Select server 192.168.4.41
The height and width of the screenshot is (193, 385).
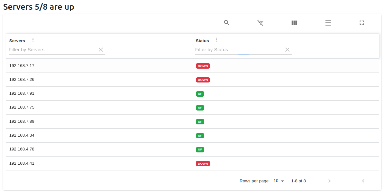point(22,163)
